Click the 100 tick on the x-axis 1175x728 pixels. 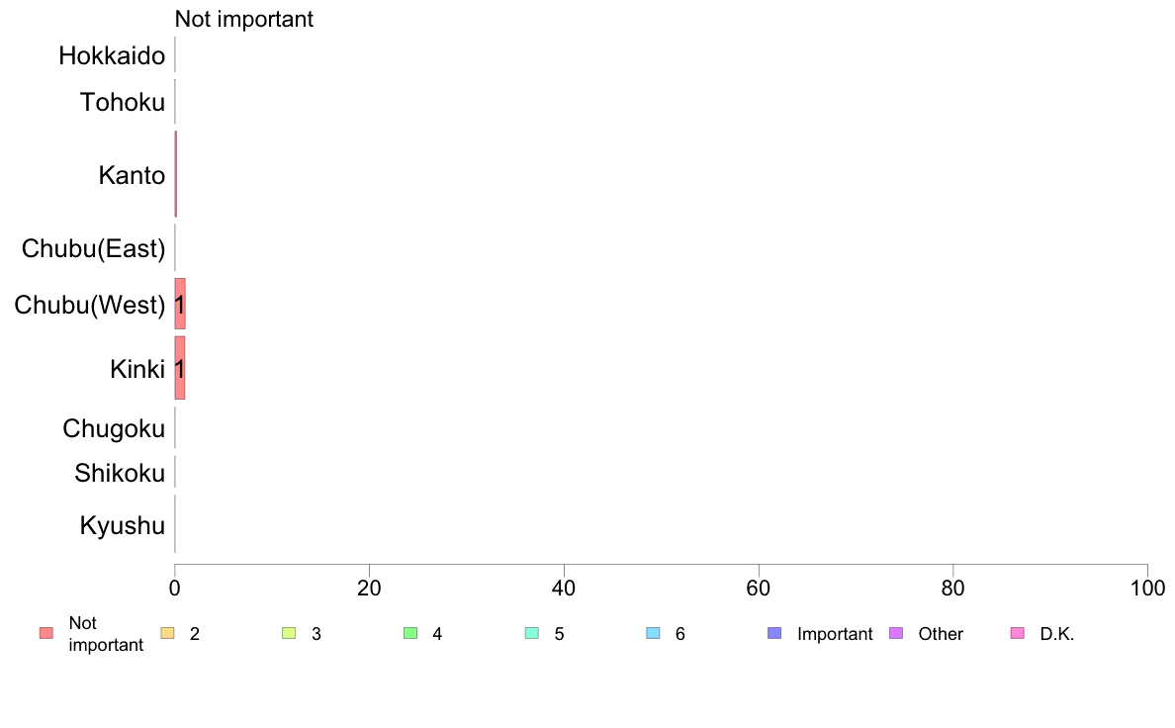click(1147, 589)
